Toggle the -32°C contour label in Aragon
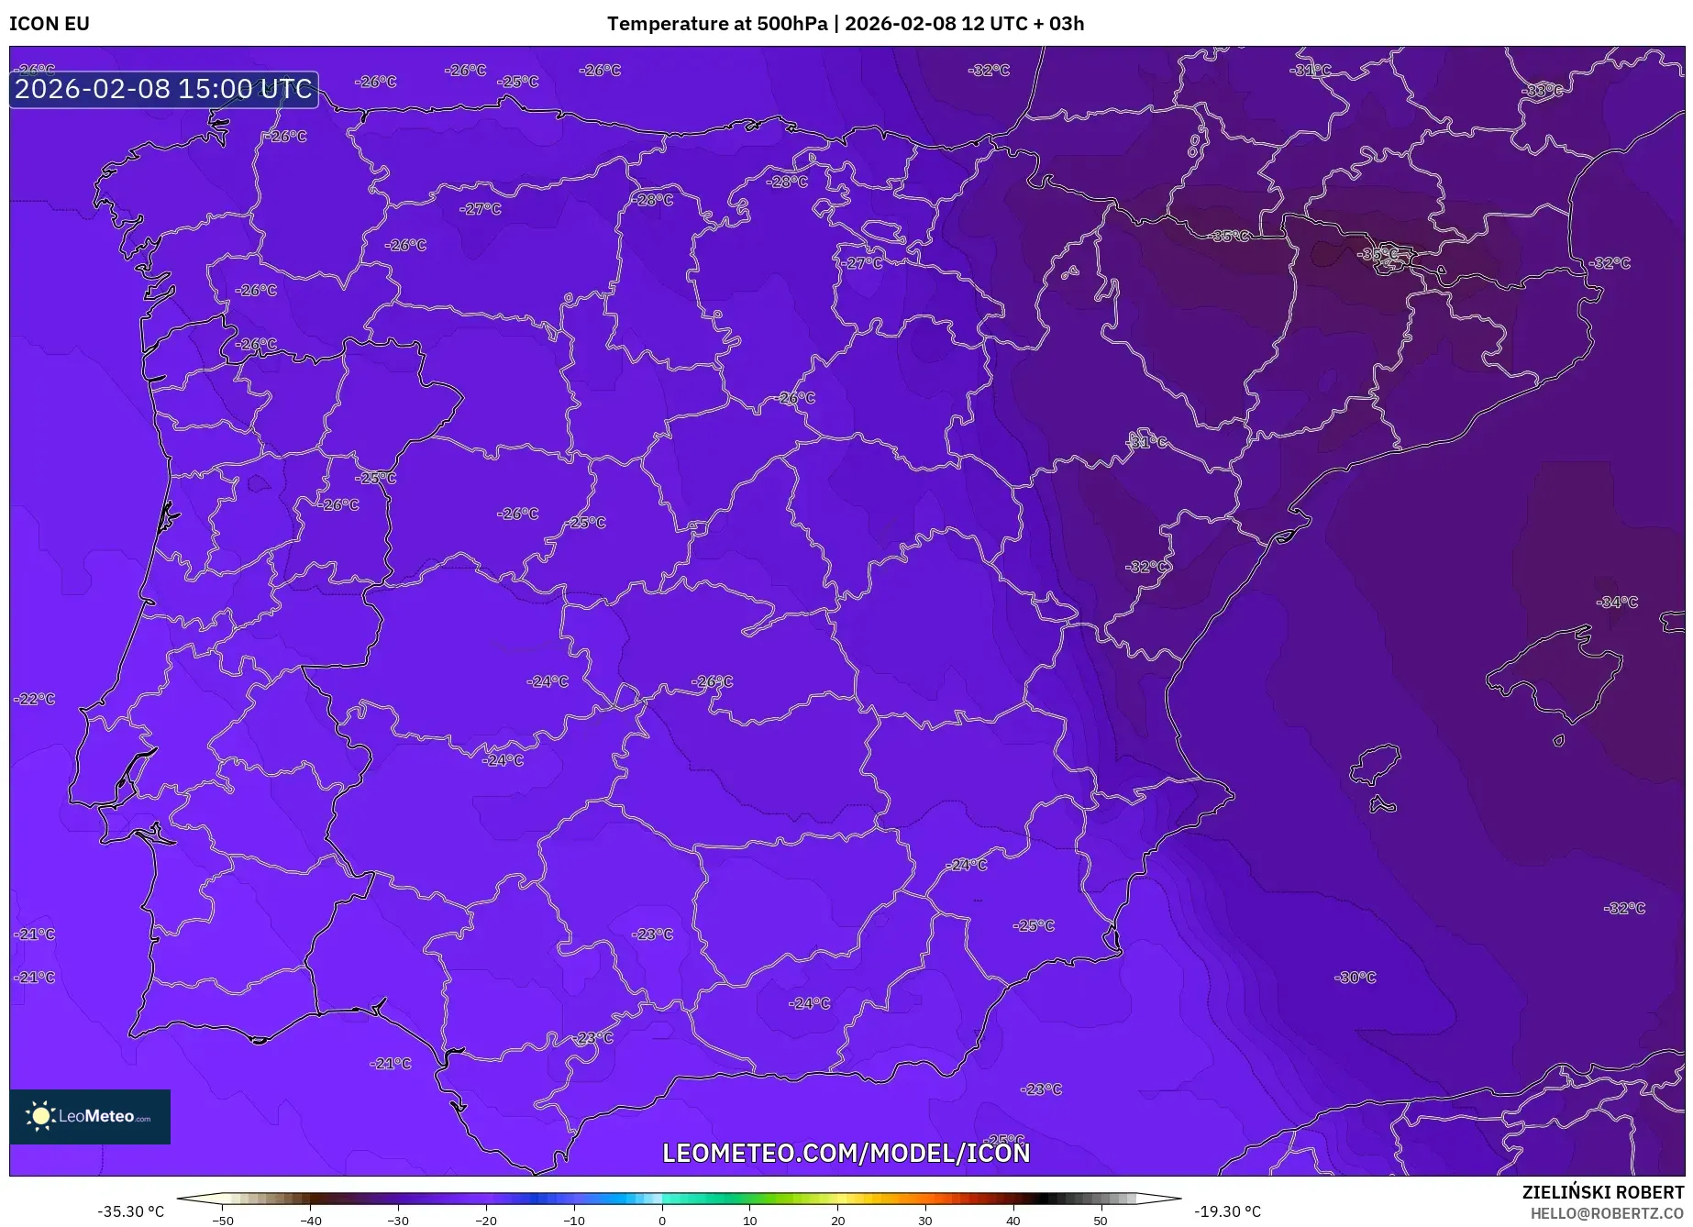Image resolution: width=1693 pixels, height=1227 pixels. point(1147,567)
